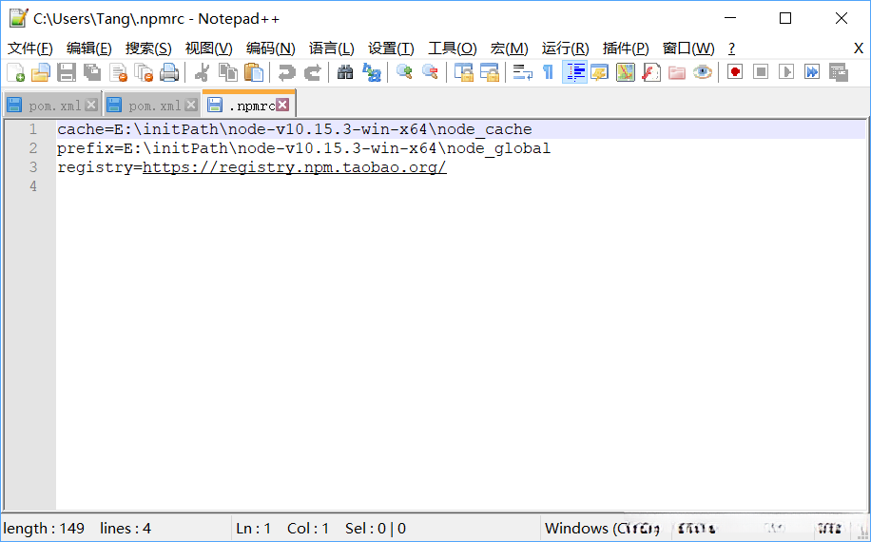Viewport: 871px width, 542px height.
Task: Open the Function List panel icon
Action: tap(651, 72)
